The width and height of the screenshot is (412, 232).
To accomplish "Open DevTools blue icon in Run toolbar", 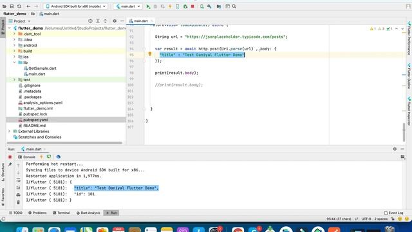I will click(x=59, y=157).
